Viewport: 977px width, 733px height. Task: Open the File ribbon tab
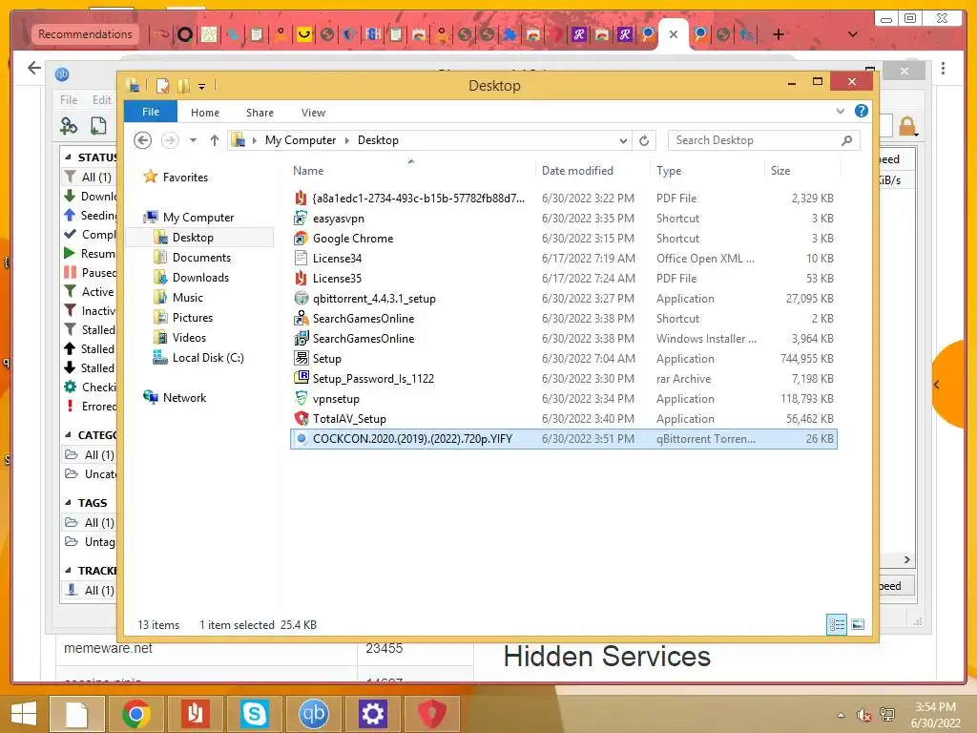click(x=151, y=112)
